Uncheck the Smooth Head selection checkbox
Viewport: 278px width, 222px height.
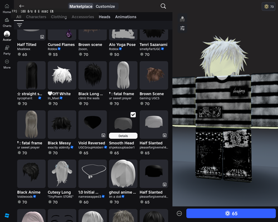tap(133, 115)
